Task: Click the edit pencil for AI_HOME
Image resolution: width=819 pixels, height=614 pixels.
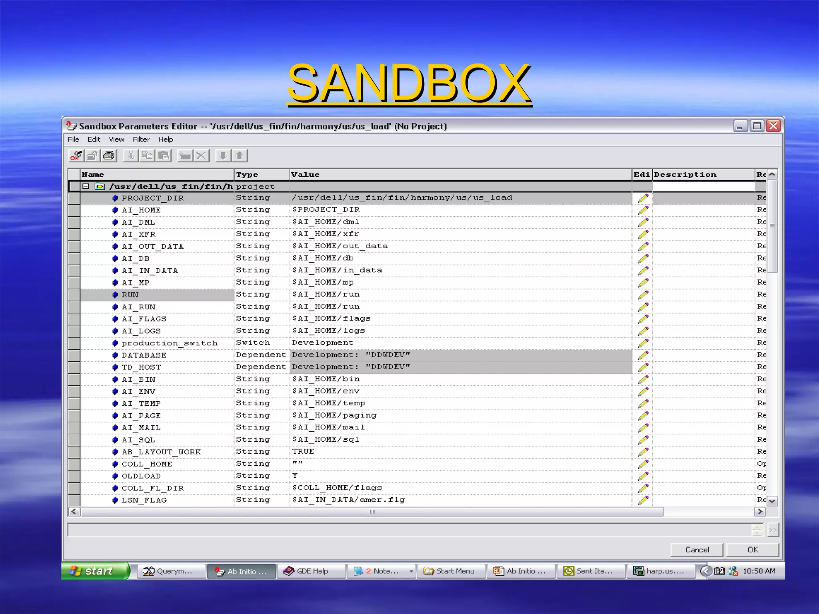Action: [643, 210]
